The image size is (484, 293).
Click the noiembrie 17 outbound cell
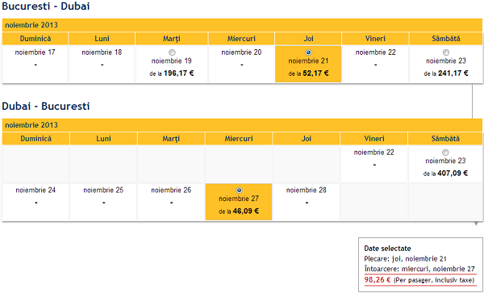(35, 64)
